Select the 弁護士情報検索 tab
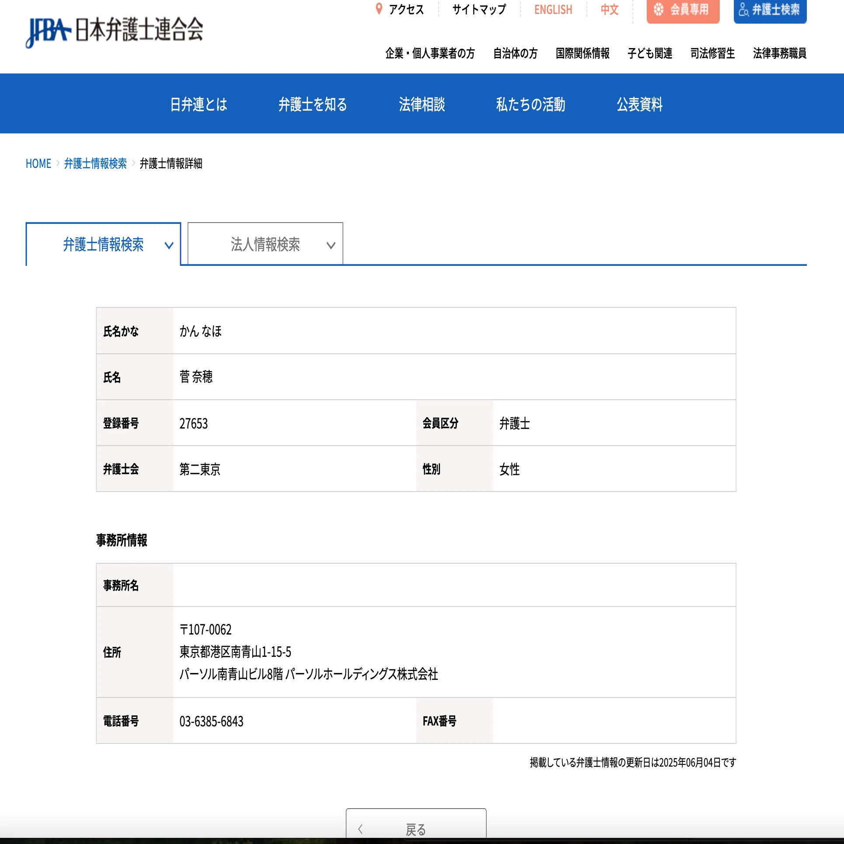Image resolution: width=844 pixels, height=844 pixels. (103, 244)
